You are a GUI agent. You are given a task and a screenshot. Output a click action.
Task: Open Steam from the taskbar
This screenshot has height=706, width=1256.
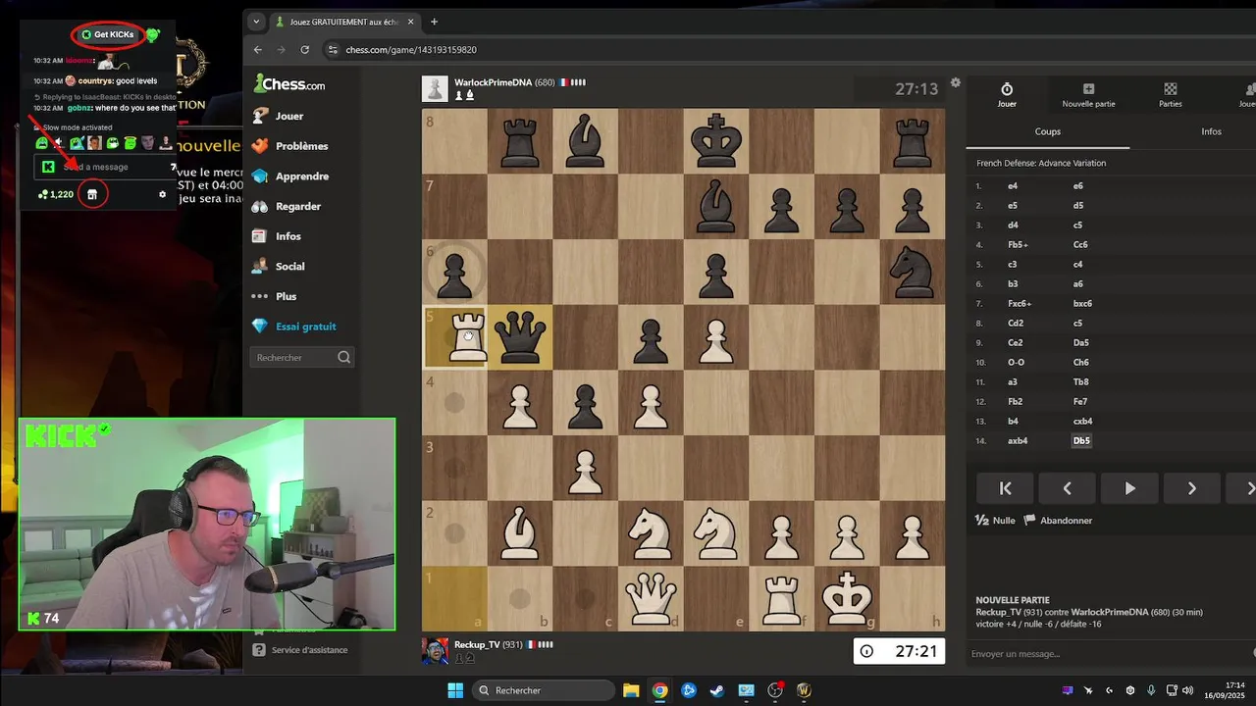(717, 690)
